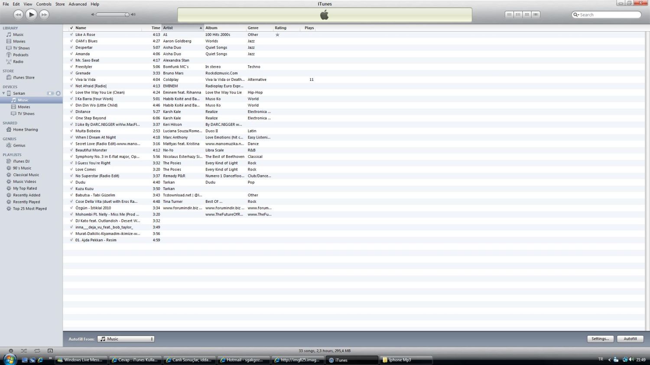Click the volume max speaker icon
650x365 pixels.
coord(133,15)
